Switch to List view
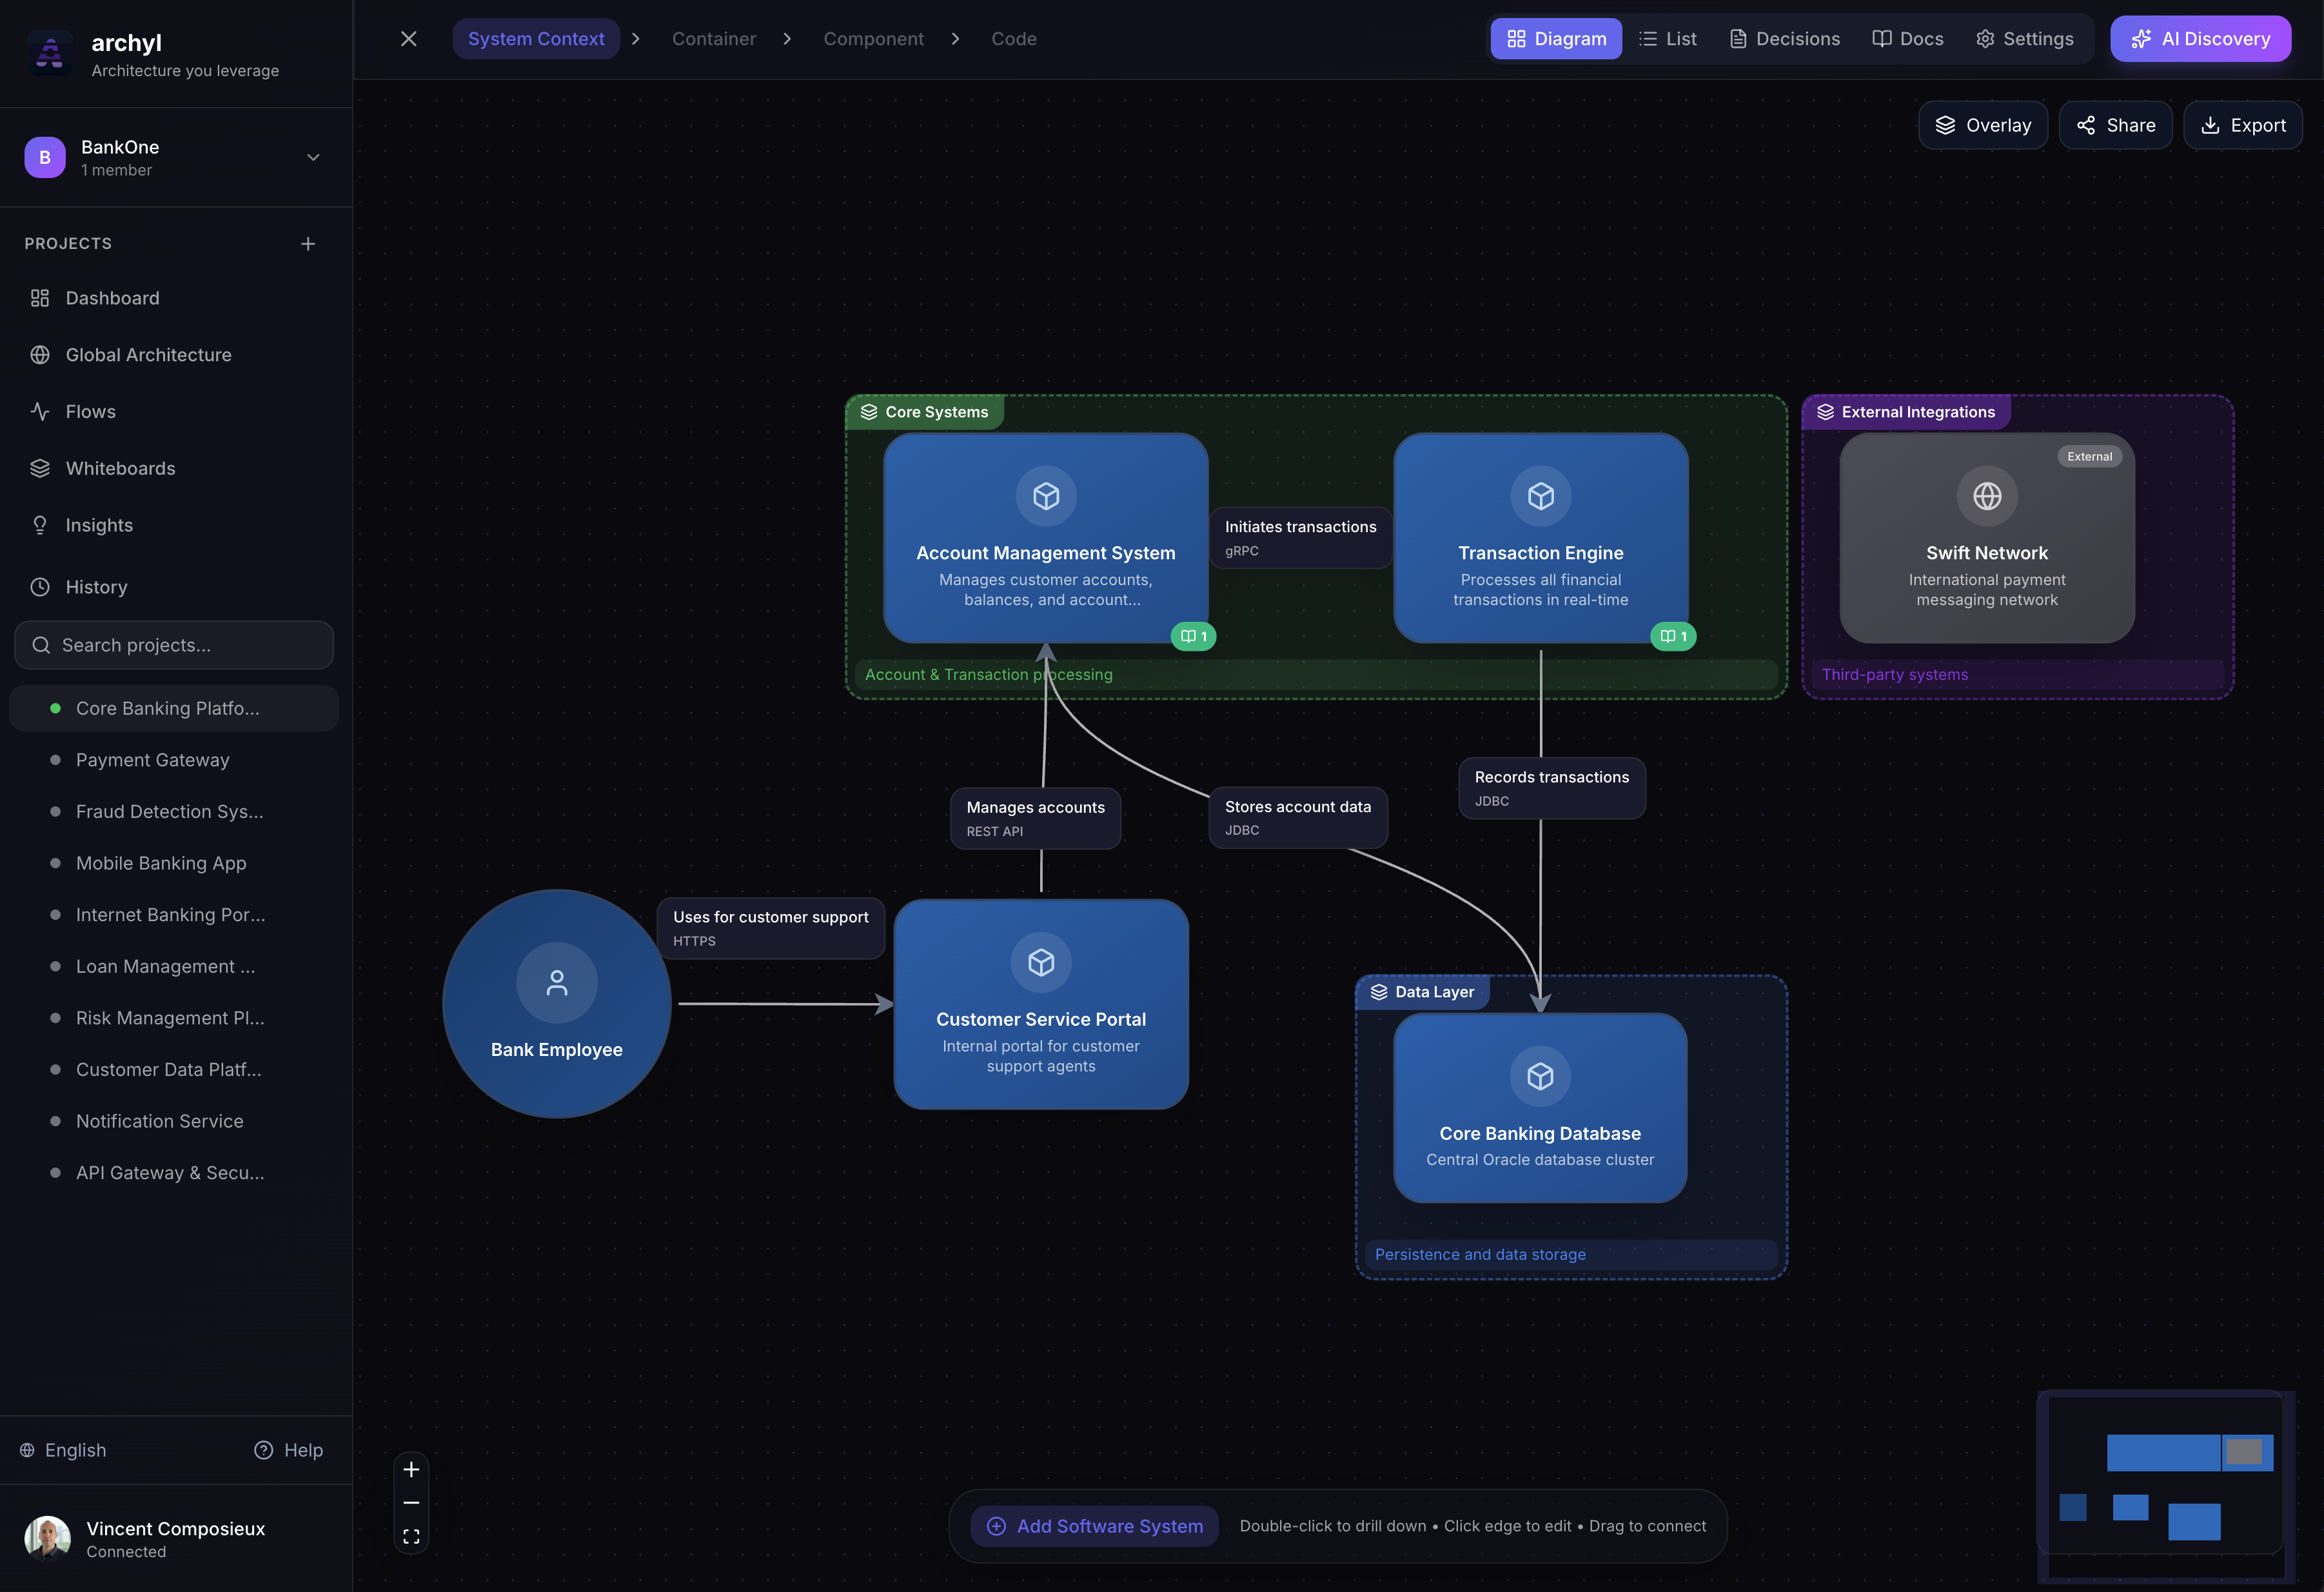Viewport: 2324px width, 1592px height. [1667, 38]
